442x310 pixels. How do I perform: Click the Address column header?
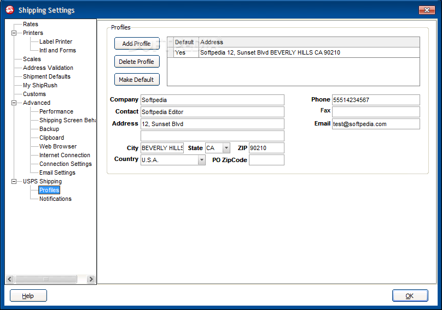[309, 42]
